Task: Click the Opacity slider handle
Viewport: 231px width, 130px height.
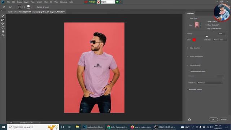Action: point(207,36)
